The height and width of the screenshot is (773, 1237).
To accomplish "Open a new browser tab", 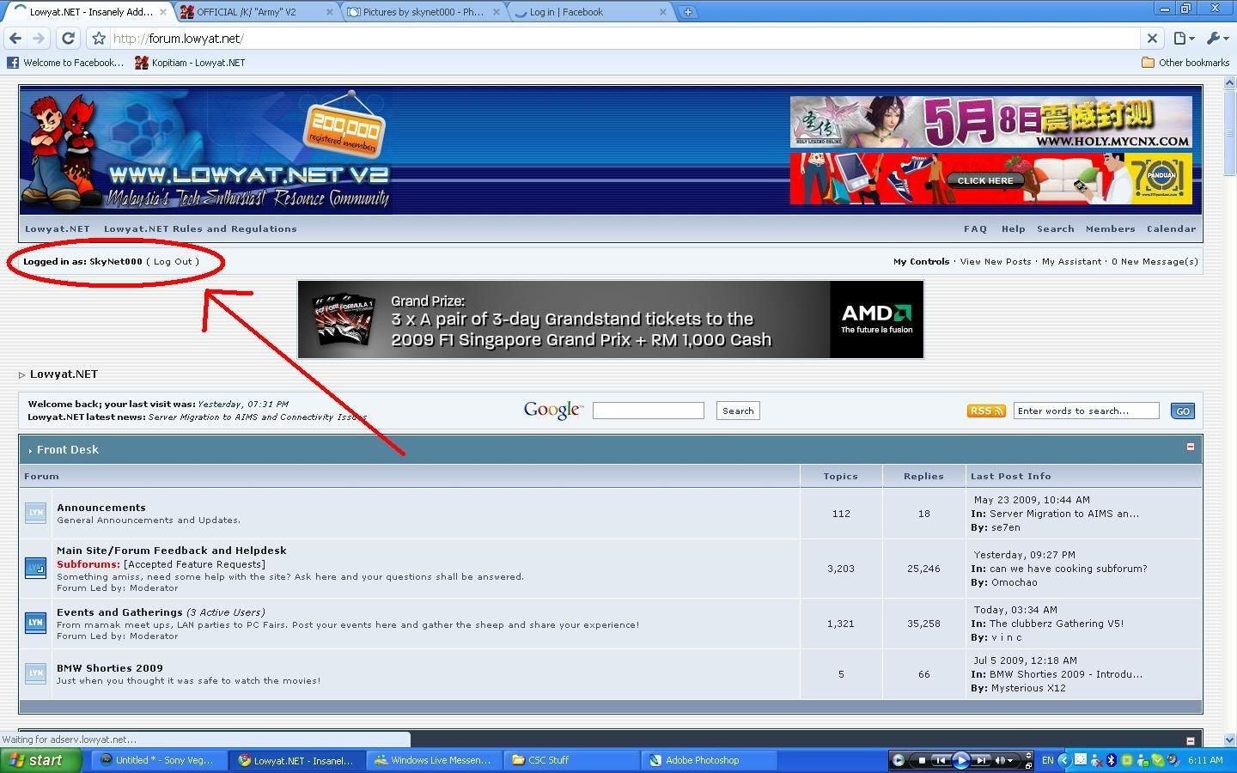I will pos(687,12).
